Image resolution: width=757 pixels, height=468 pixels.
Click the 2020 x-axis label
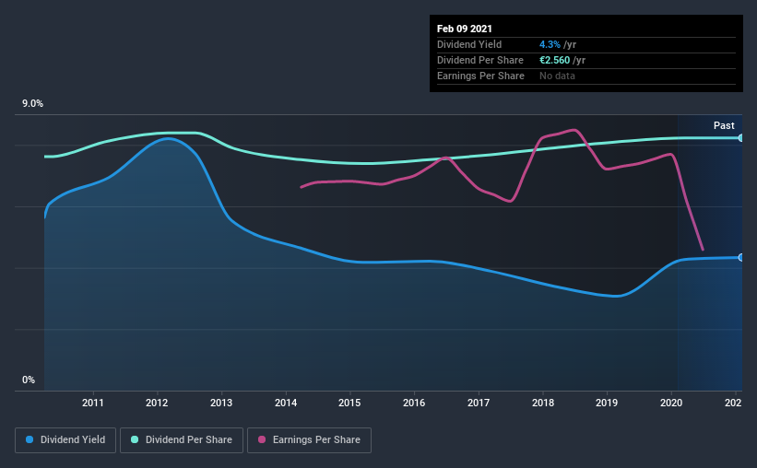[671, 403]
